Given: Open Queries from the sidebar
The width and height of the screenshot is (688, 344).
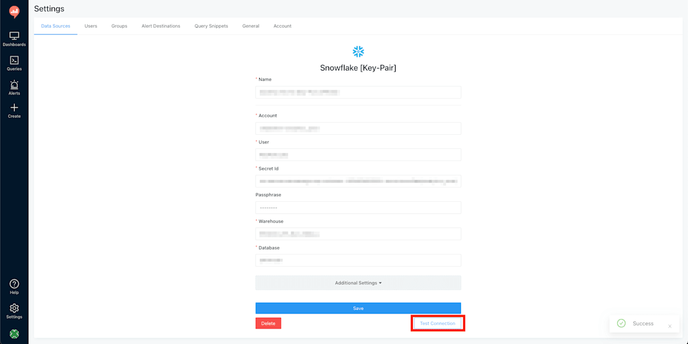Looking at the screenshot, I should (x=14, y=63).
